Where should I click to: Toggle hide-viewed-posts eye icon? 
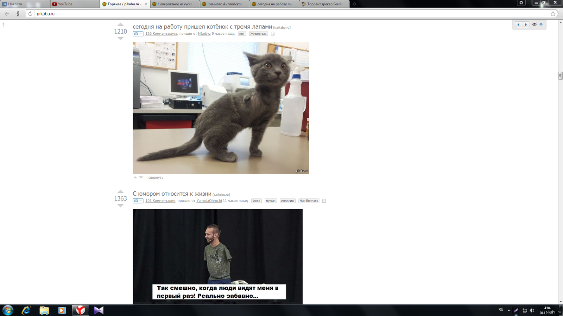tap(534, 25)
